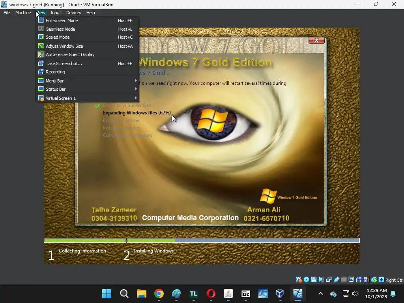Toggle Seamless Mode in View menu
This screenshot has width=404, height=303.
(x=87, y=29)
